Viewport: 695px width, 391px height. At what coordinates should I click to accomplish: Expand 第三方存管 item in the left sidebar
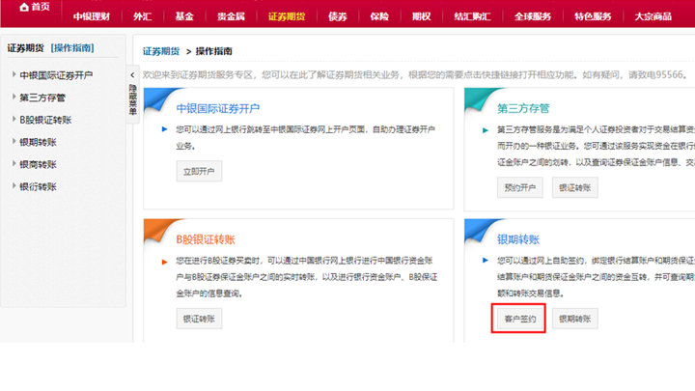[x=42, y=98]
